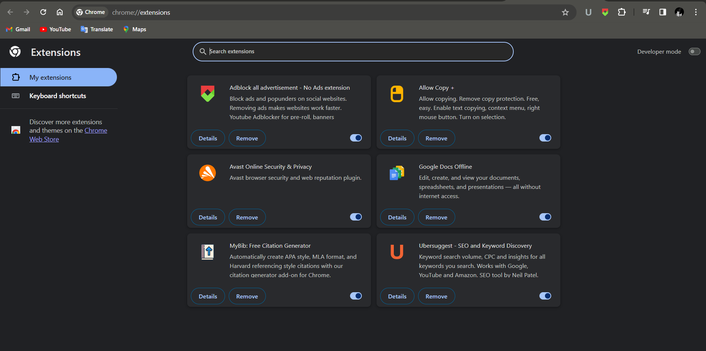Open the side panel icon
This screenshot has height=351, width=706.
point(663,12)
